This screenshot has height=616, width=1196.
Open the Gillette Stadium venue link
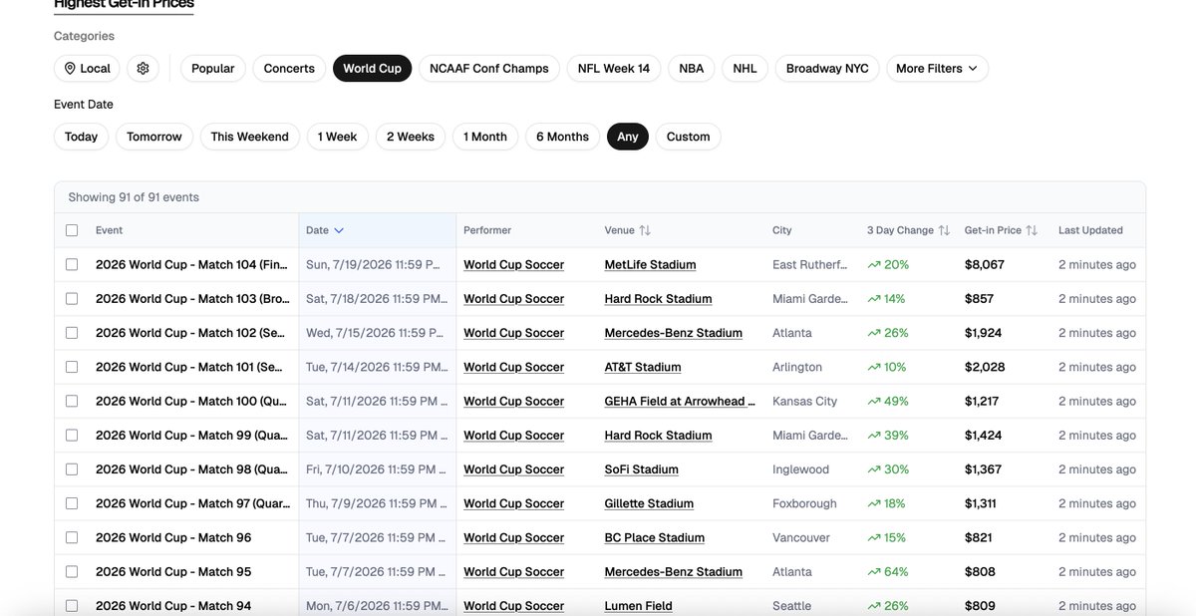tap(649, 503)
